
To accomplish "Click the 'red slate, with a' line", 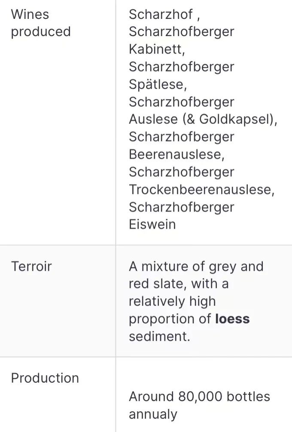I will 178,284.
